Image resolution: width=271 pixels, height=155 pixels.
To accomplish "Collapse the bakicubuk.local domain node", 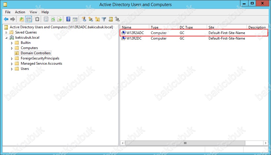I will pos(6,38).
